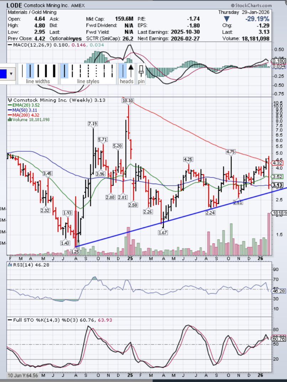Choose the sixth dash-dot line style
Image resolution: width=287 pixels, height=382 pixels.
click(104, 71)
